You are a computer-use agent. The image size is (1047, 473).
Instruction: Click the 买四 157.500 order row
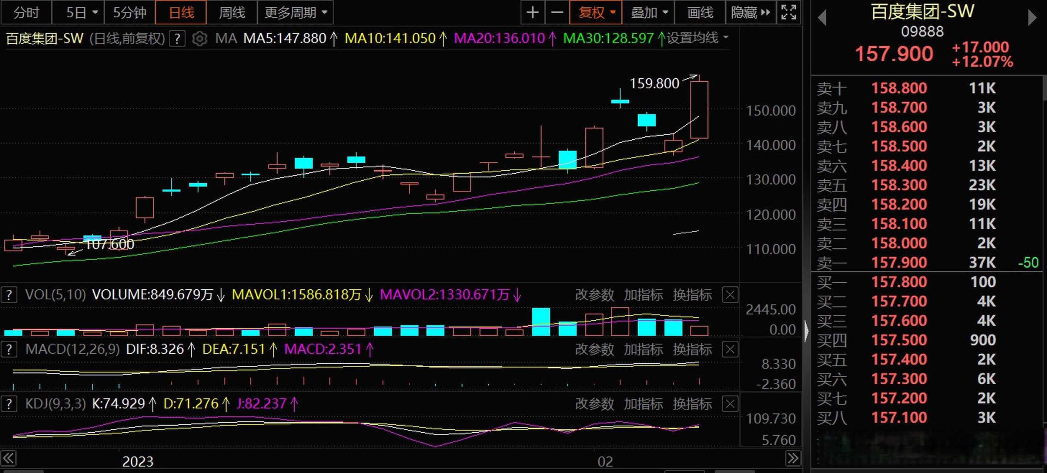tap(927, 340)
